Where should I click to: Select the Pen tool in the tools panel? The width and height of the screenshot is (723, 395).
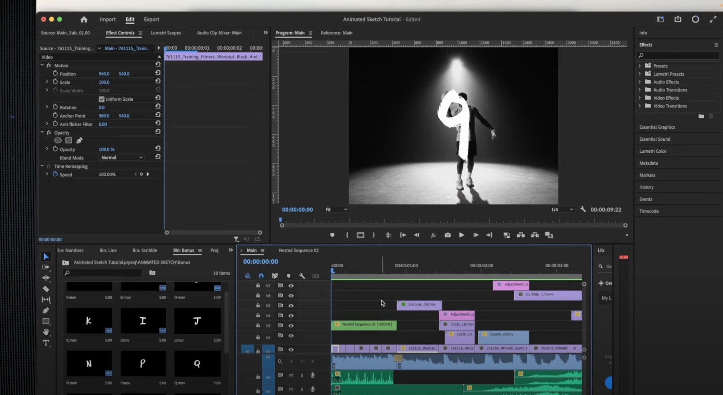pos(46,310)
